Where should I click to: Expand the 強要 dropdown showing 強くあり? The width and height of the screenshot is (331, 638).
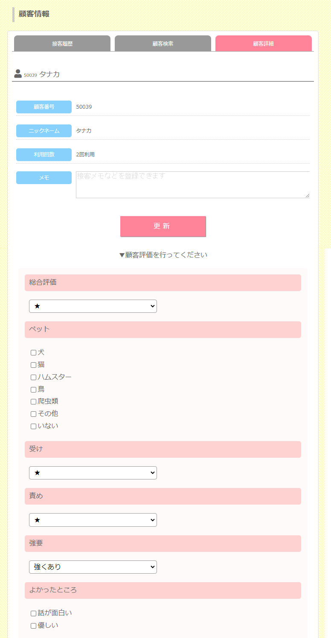point(93,567)
